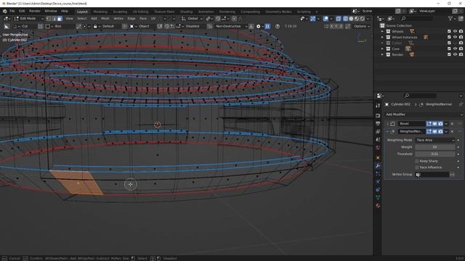Open Weighting Mode Face Area dropdown

pos(434,140)
